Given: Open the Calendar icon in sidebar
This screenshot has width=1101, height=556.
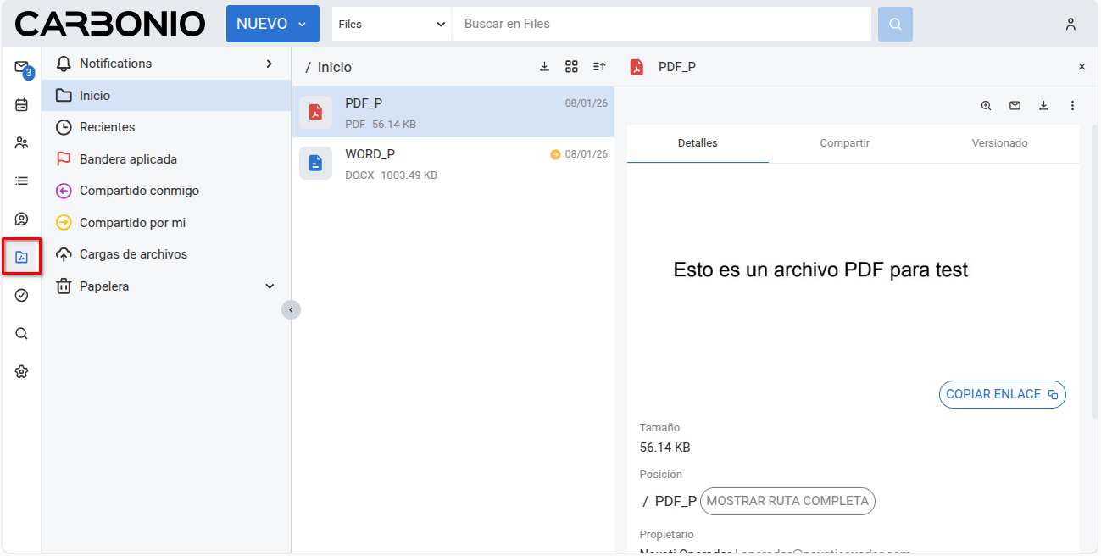Looking at the screenshot, I should click(21, 105).
